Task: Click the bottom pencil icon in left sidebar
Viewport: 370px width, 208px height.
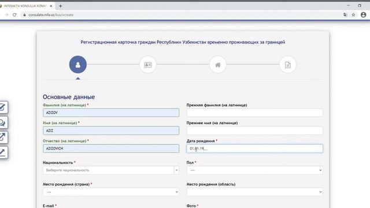Action: point(3,153)
